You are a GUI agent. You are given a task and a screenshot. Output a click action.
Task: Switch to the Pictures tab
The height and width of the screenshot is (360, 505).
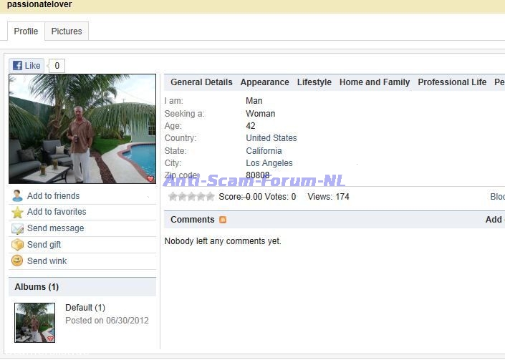click(67, 31)
